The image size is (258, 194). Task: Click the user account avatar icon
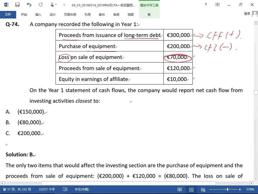[255, 14]
